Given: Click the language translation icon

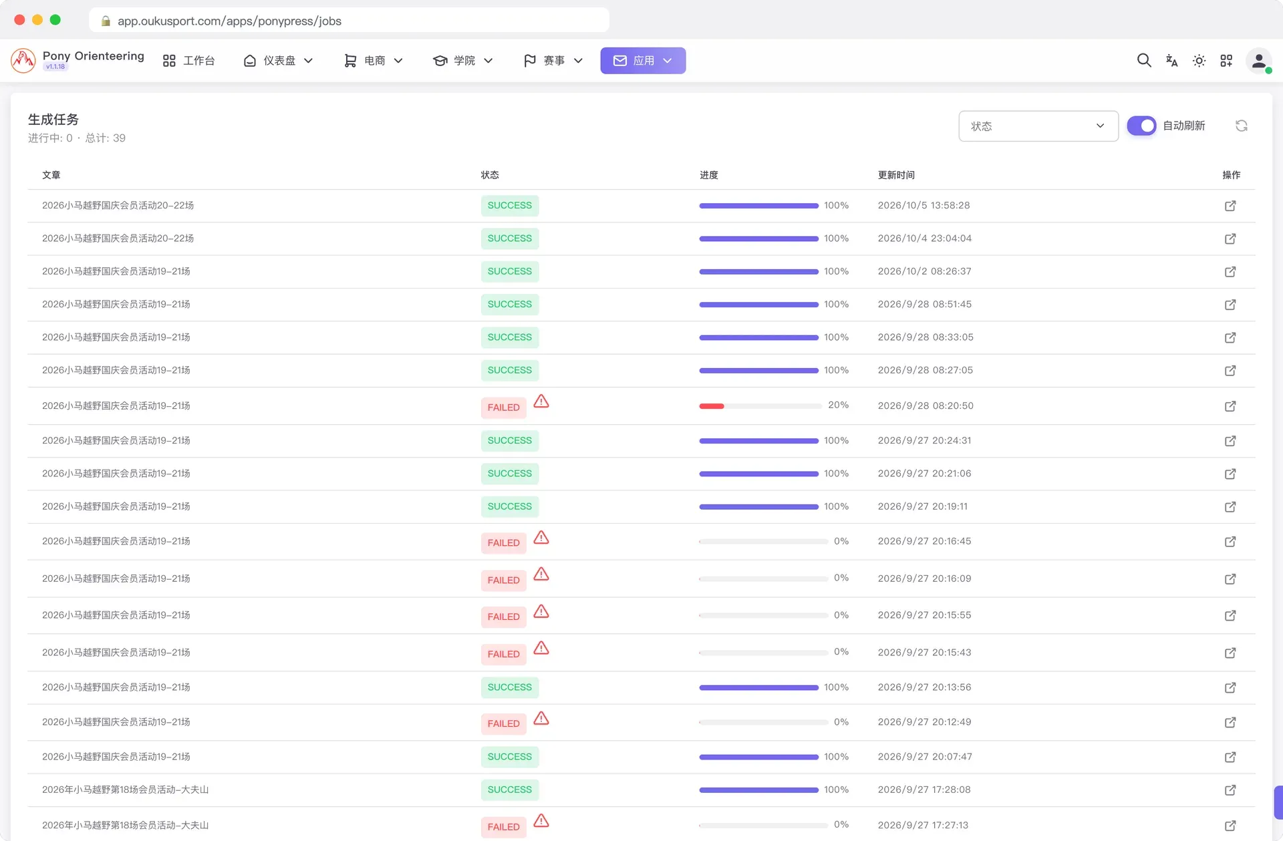Looking at the screenshot, I should point(1171,61).
